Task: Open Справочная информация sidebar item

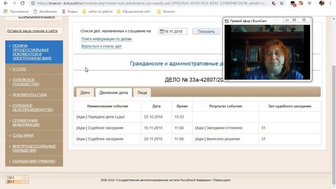Action: point(34,122)
